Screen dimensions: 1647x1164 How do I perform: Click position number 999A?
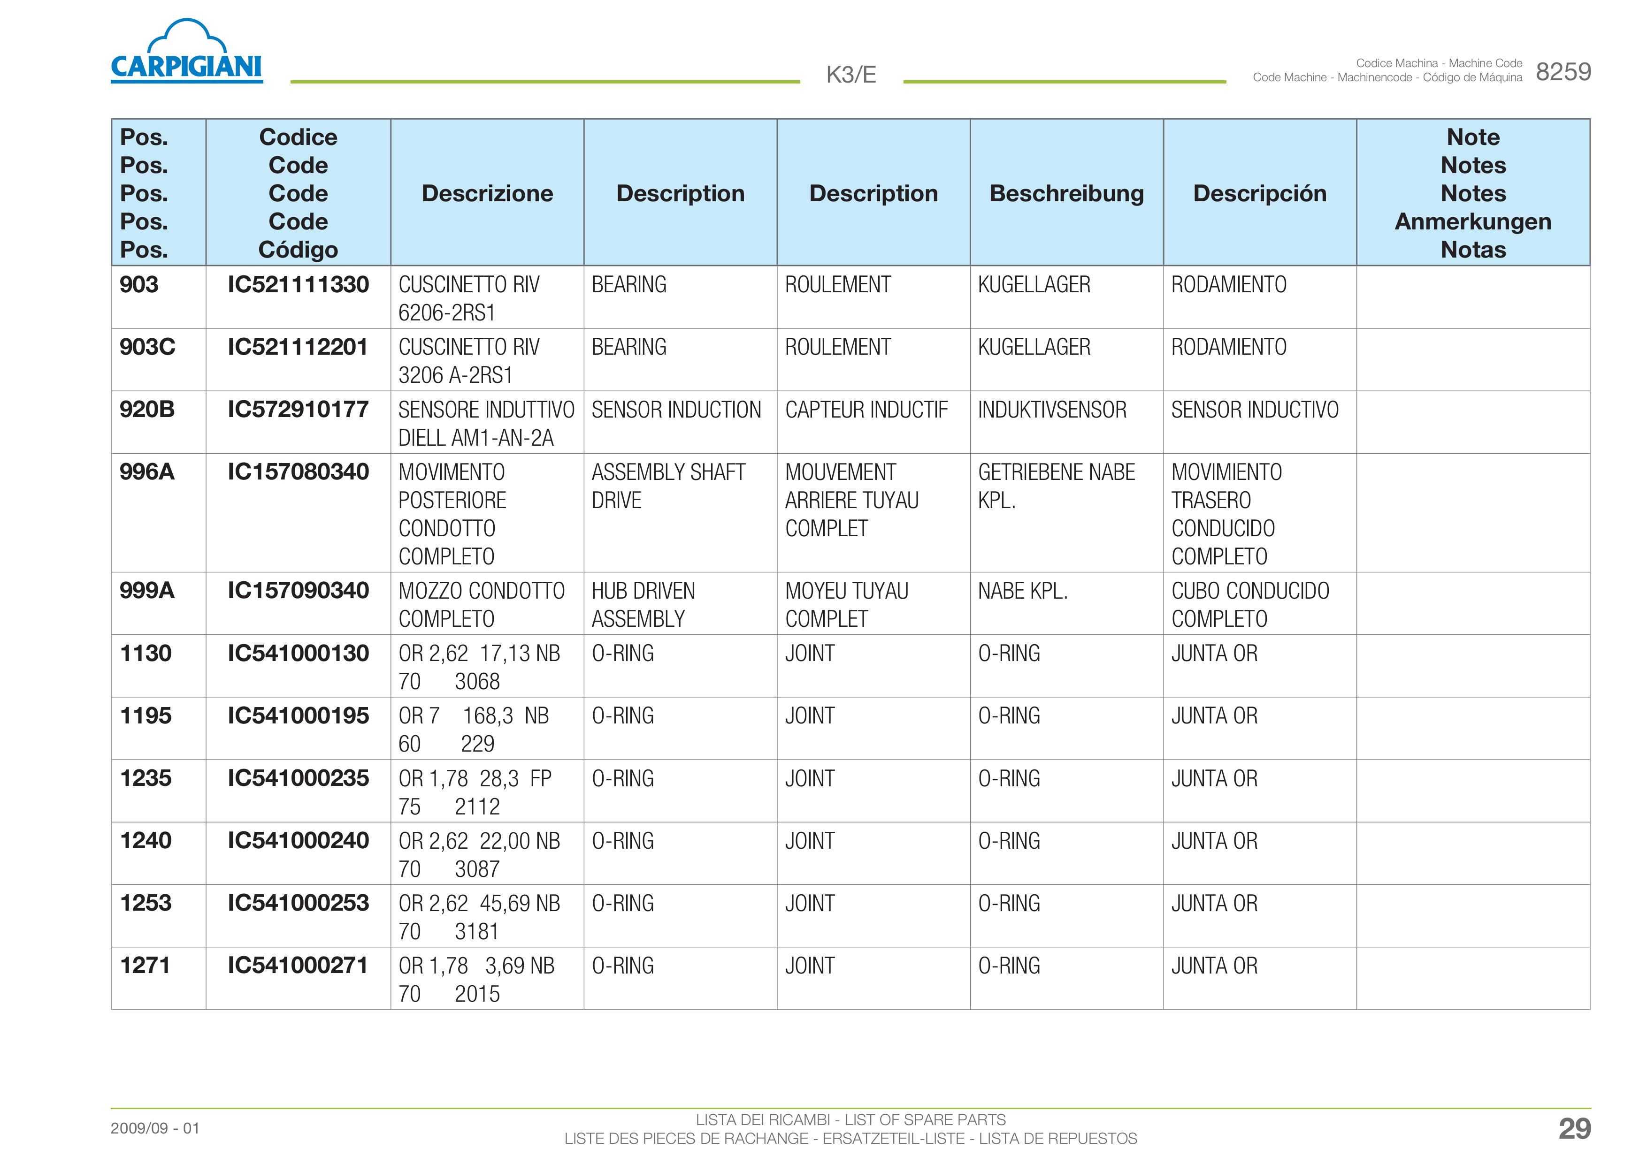tap(147, 590)
